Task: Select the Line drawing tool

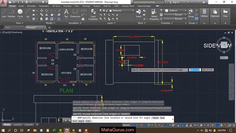Action: coord(4,13)
